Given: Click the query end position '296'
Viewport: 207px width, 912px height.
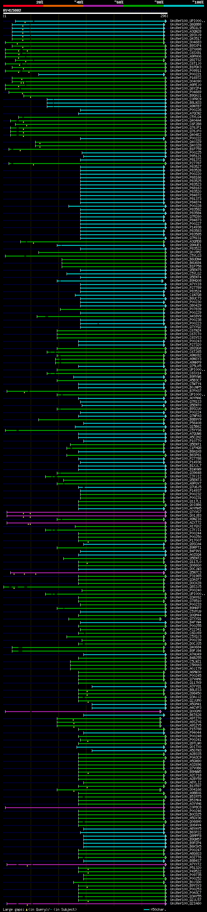Looking at the screenshot, I should click(163, 16).
